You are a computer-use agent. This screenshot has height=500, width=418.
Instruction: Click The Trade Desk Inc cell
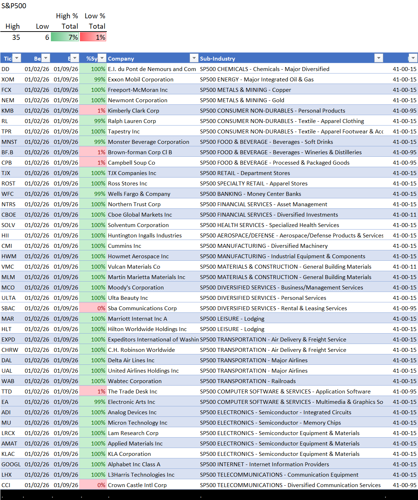click(x=153, y=391)
